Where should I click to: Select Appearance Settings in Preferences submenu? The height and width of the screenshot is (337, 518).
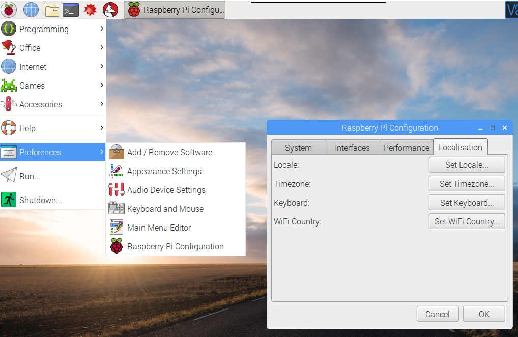pyautogui.click(x=176, y=171)
